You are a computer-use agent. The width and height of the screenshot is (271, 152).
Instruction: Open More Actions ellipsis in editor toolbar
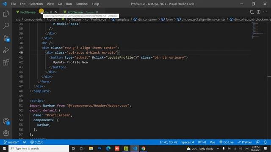coord(265,12)
